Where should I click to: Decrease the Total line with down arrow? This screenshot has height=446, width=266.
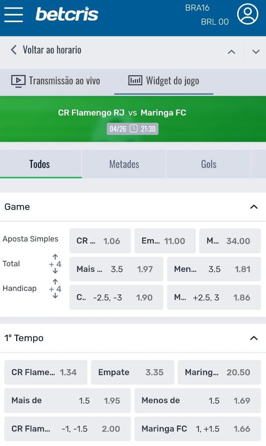(x=55, y=271)
